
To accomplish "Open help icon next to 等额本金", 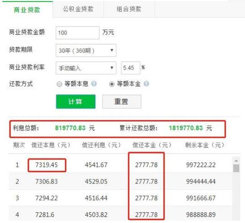I will click(x=146, y=84).
